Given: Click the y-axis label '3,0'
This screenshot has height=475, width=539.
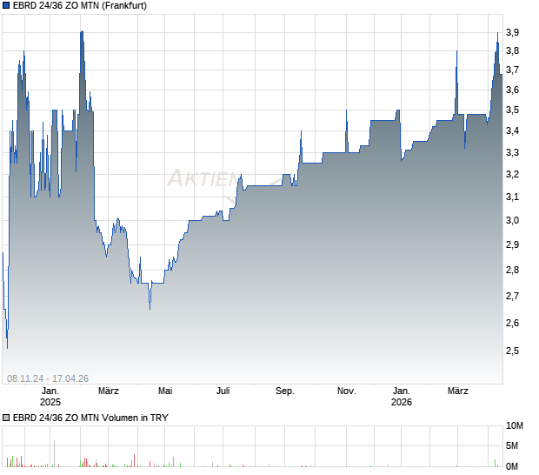Looking at the screenshot, I should tap(512, 220).
